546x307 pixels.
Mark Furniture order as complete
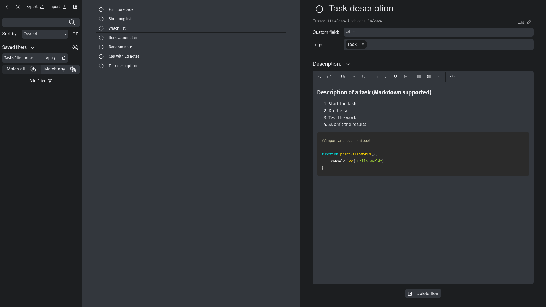(x=101, y=10)
